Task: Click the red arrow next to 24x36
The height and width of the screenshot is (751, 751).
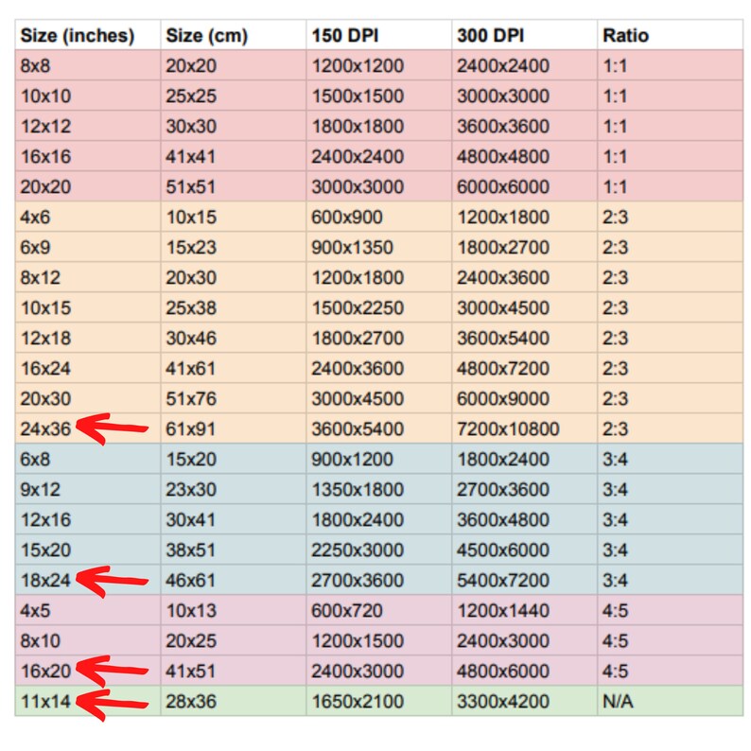Action: (112, 428)
